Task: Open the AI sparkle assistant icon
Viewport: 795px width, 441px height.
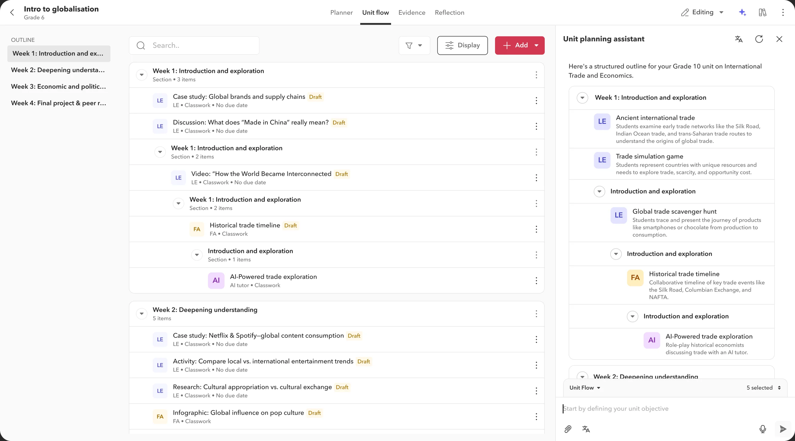Action: pos(743,12)
